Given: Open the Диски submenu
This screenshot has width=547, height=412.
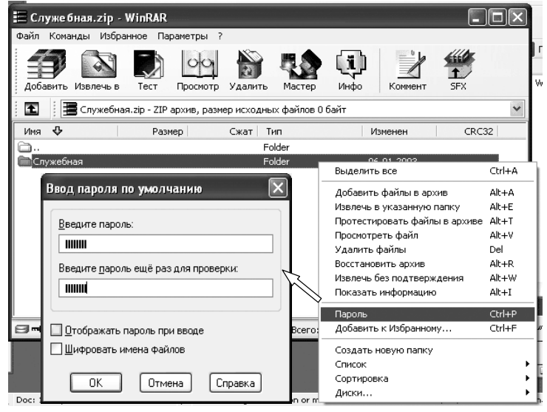Looking at the screenshot, I should point(428,393).
